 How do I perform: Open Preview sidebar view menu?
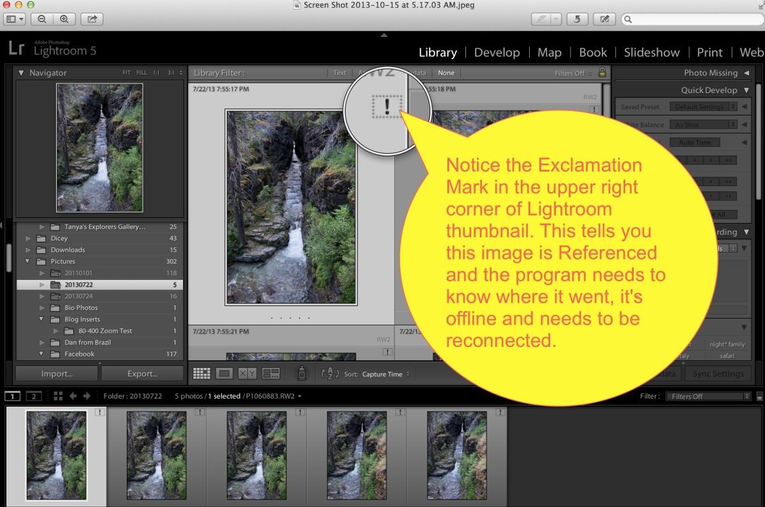pyautogui.click(x=14, y=19)
